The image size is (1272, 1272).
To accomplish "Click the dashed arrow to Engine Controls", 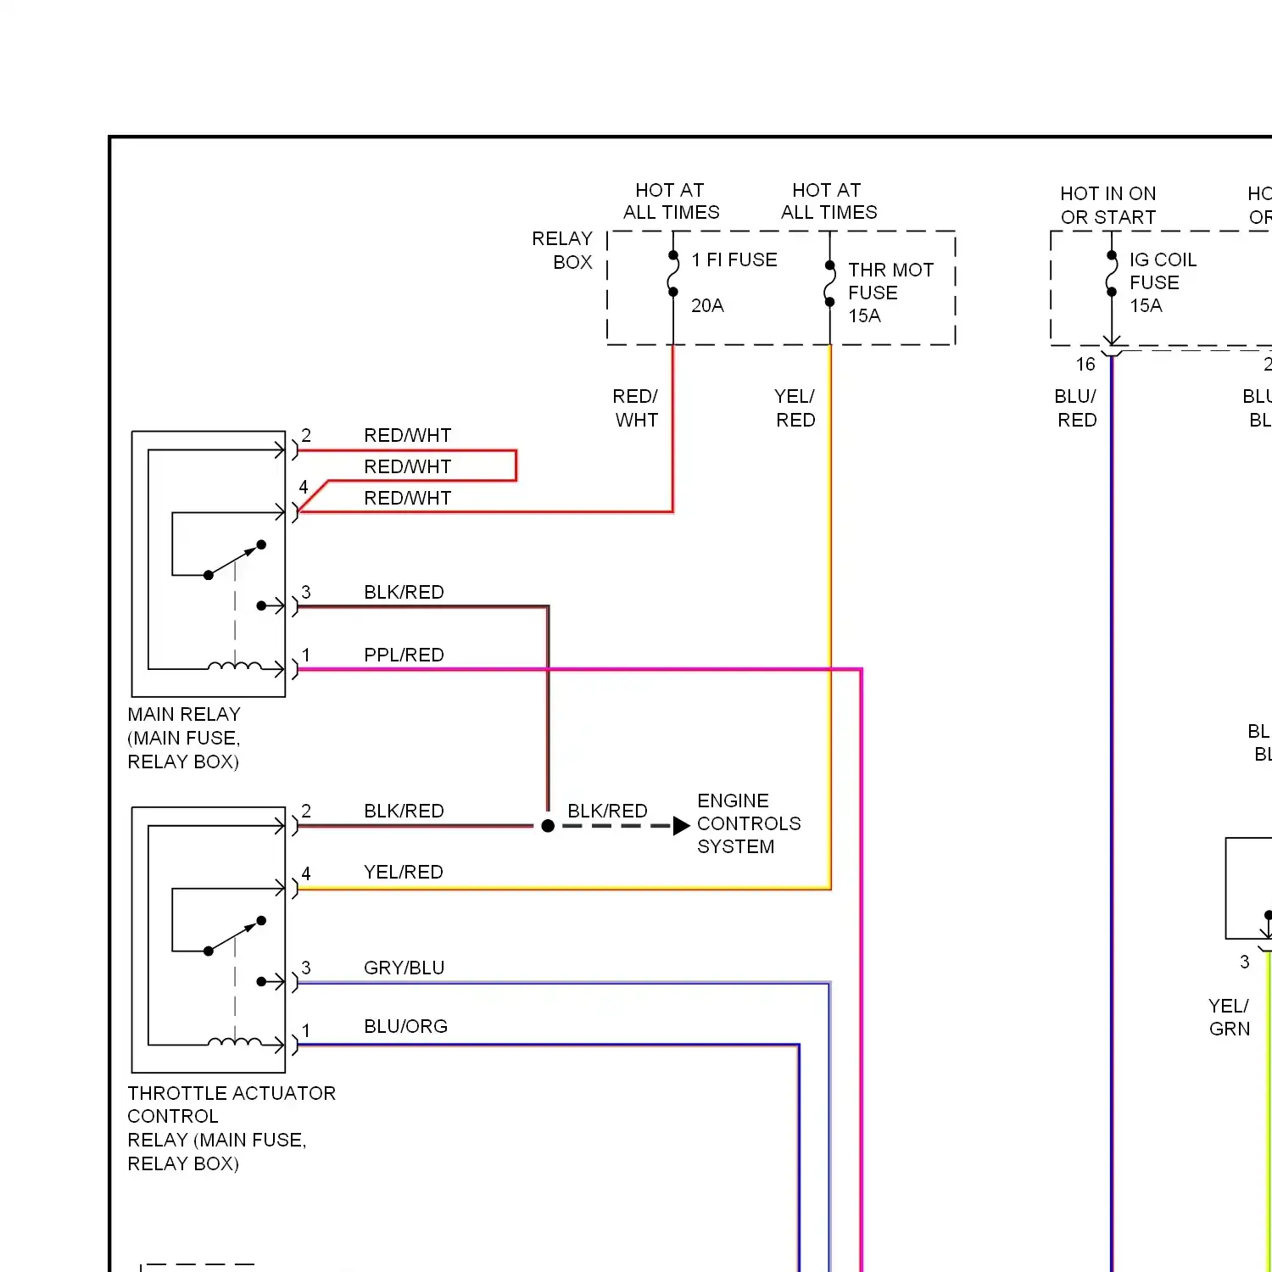I will (x=625, y=826).
